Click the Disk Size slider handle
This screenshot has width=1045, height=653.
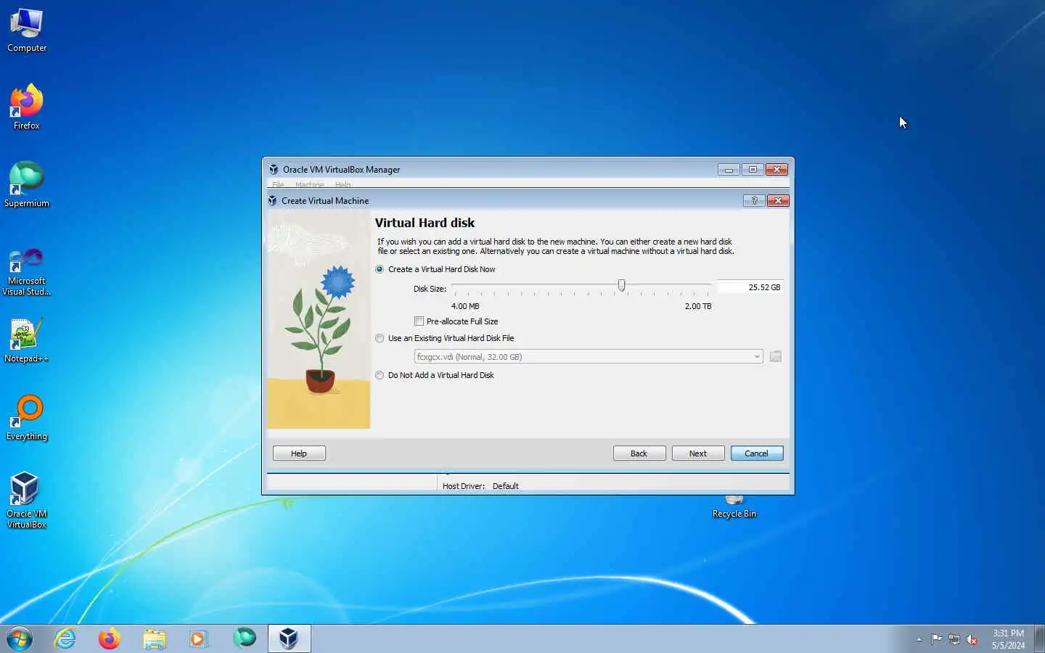621,286
